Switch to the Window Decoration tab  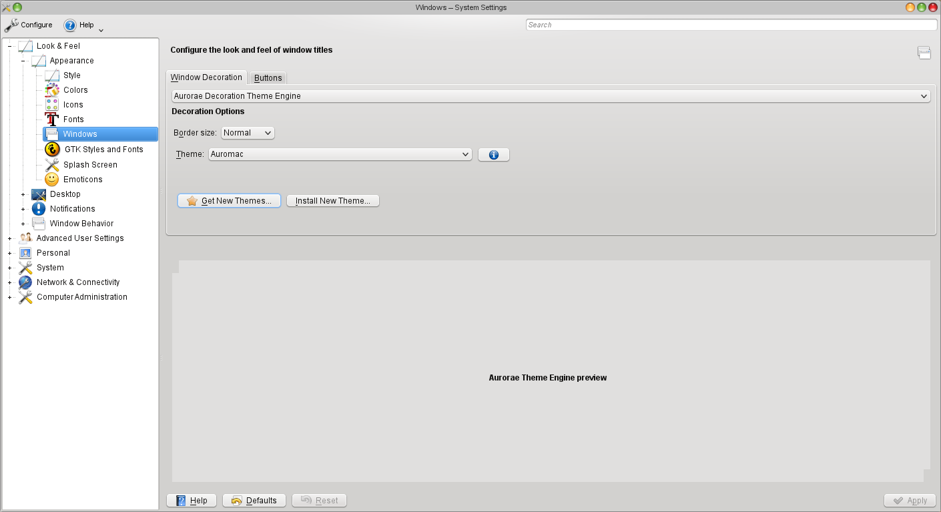tap(206, 77)
